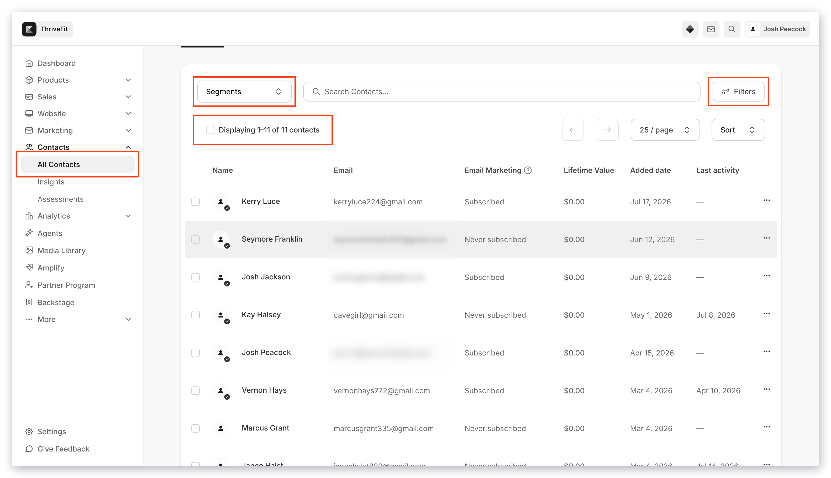Expand the Marketing menu chevron

point(128,130)
